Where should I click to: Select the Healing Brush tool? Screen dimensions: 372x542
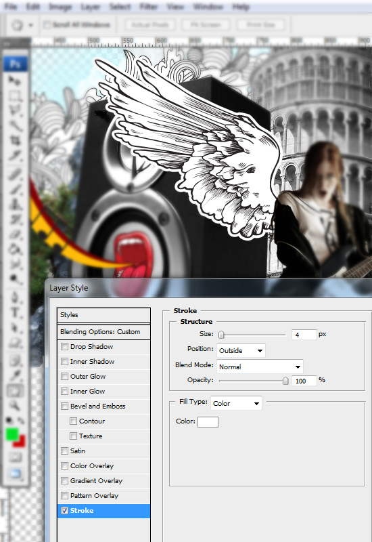point(14,174)
